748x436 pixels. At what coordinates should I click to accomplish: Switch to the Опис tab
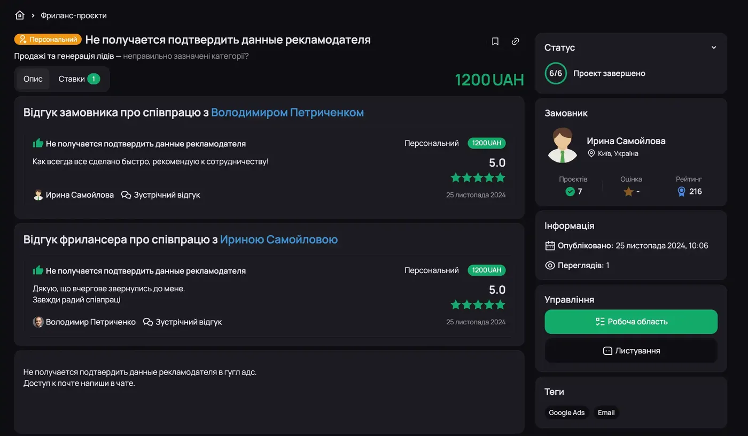pyautogui.click(x=33, y=79)
